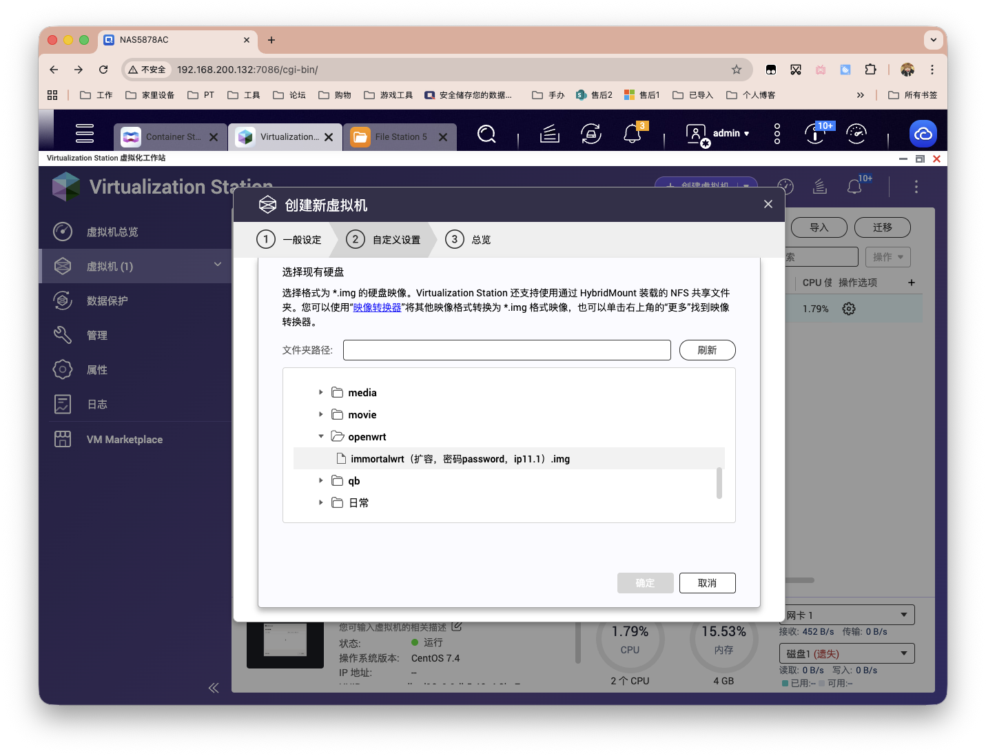Viewport: 986px width, 756px height.
Task: Open the 数据保护 section icon
Action: pyautogui.click(x=63, y=300)
